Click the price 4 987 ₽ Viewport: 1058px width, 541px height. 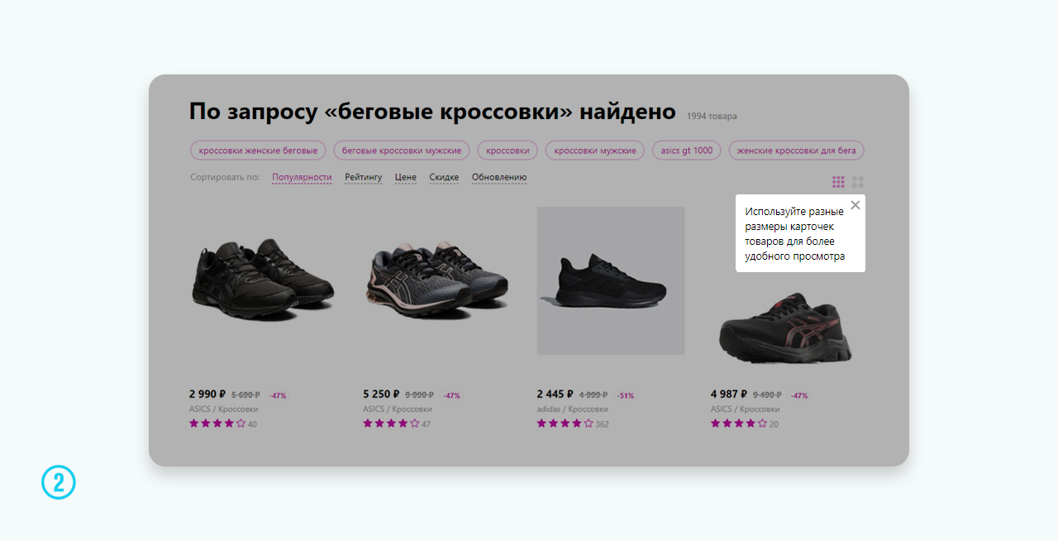[x=729, y=395]
